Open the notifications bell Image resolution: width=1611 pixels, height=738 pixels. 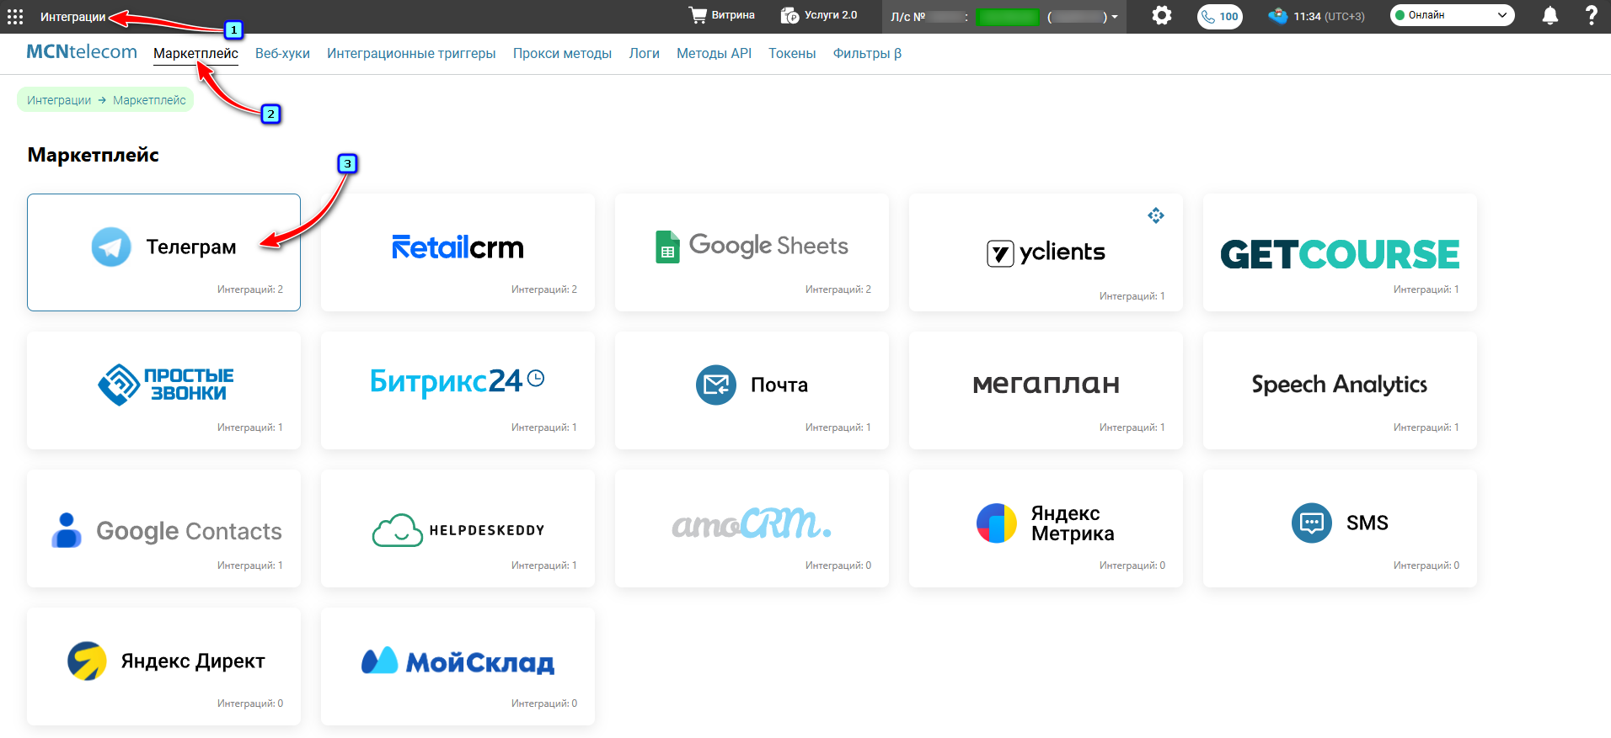coord(1550,15)
